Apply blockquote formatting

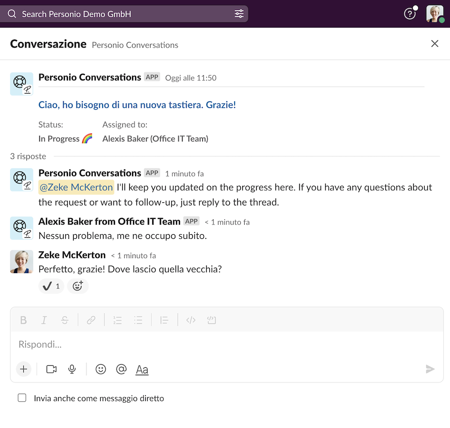164,320
